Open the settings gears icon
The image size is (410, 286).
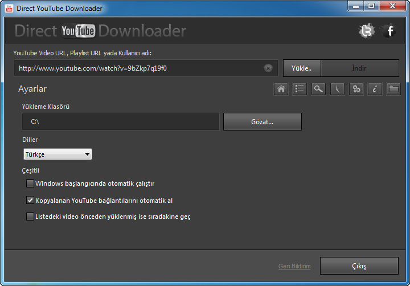point(356,89)
